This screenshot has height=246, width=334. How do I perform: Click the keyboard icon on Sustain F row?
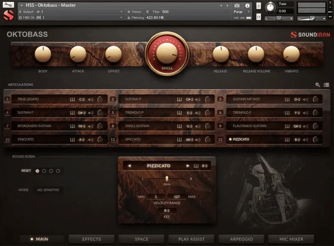(x=72, y=113)
